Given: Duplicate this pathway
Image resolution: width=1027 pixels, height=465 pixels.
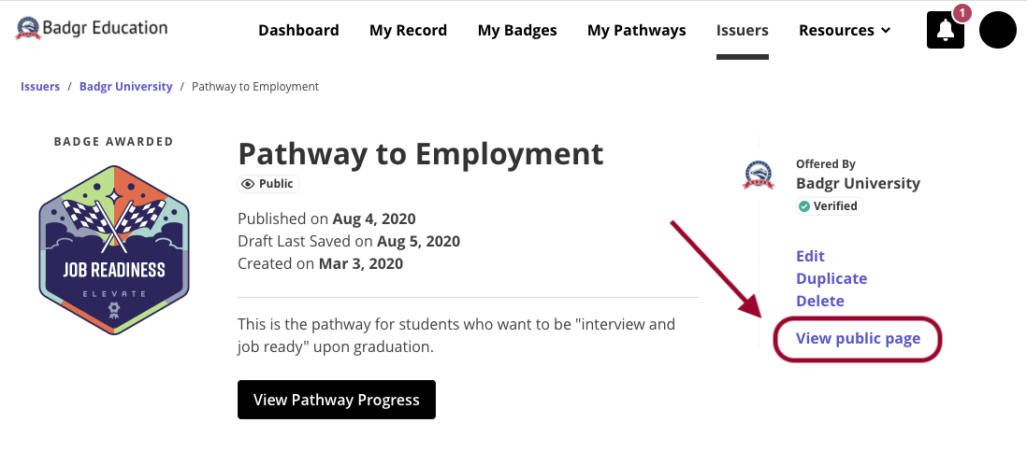Looking at the screenshot, I should pyautogui.click(x=832, y=278).
